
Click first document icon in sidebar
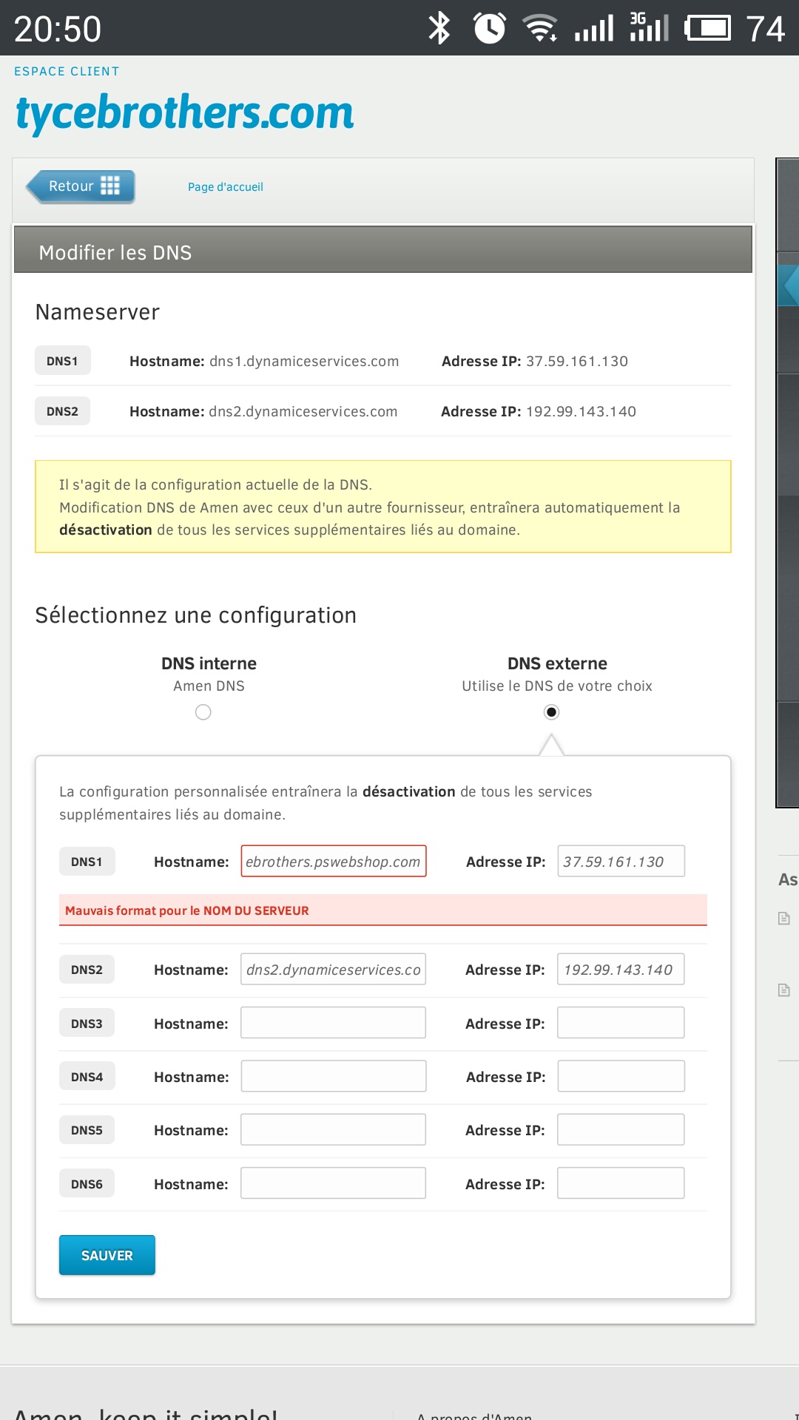pos(784,919)
